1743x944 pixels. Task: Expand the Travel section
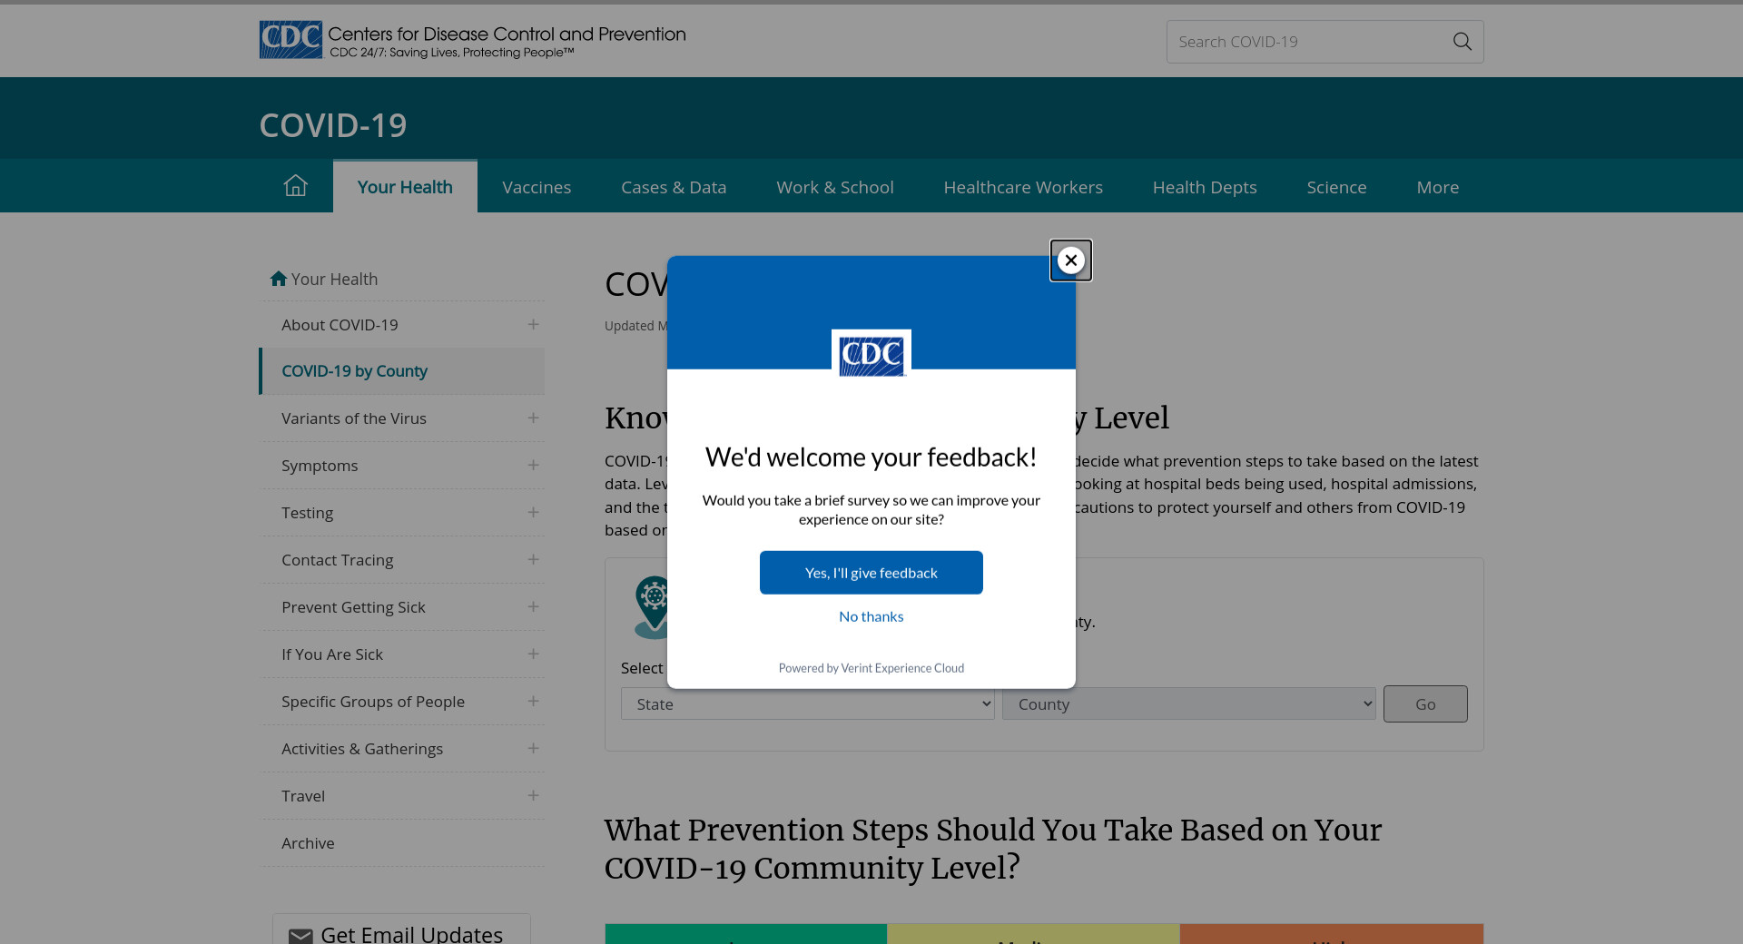533,796
